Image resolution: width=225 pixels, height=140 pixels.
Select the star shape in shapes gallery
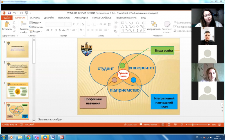(x=141, y=31)
